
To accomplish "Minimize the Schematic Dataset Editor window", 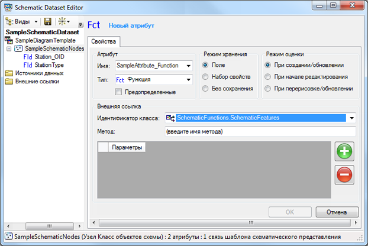I will tap(319, 5).
